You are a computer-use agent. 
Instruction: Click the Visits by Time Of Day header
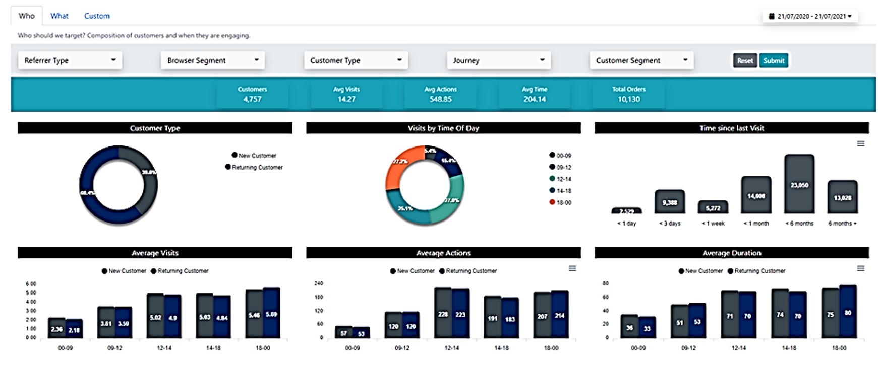point(443,128)
